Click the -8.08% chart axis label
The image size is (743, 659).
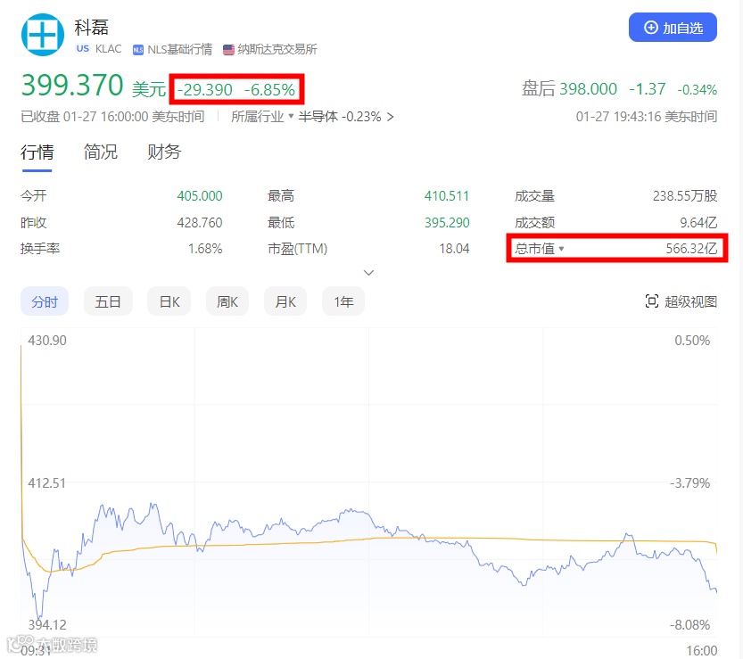pos(689,624)
